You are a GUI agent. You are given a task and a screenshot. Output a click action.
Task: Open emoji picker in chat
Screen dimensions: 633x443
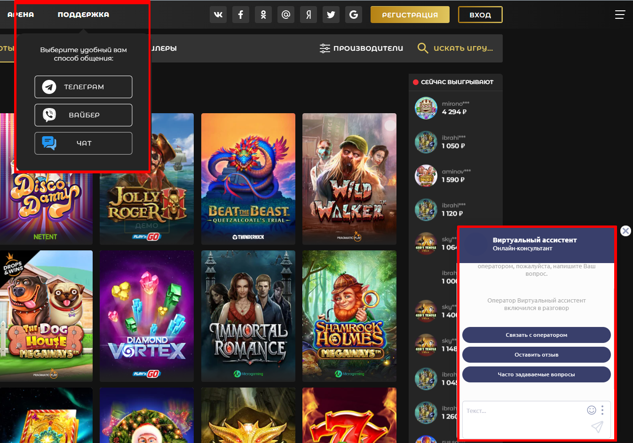click(x=592, y=410)
